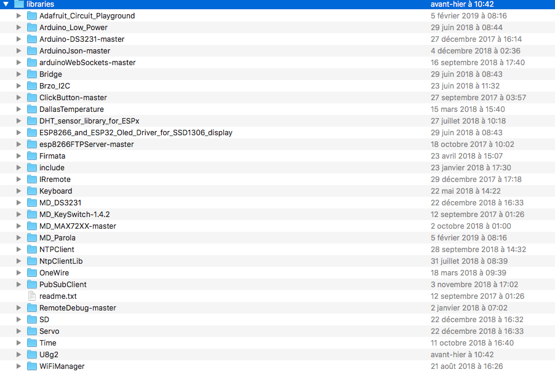Viewport: 555px width, 372px height.
Task: Select the U8g2 folder name
Action: tap(49, 354)
